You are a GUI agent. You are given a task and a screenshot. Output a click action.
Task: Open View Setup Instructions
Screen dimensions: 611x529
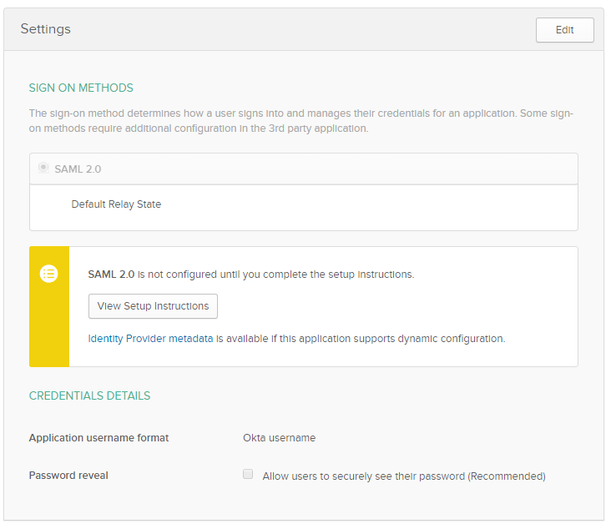pyautogui.click(x=153, y=306)
